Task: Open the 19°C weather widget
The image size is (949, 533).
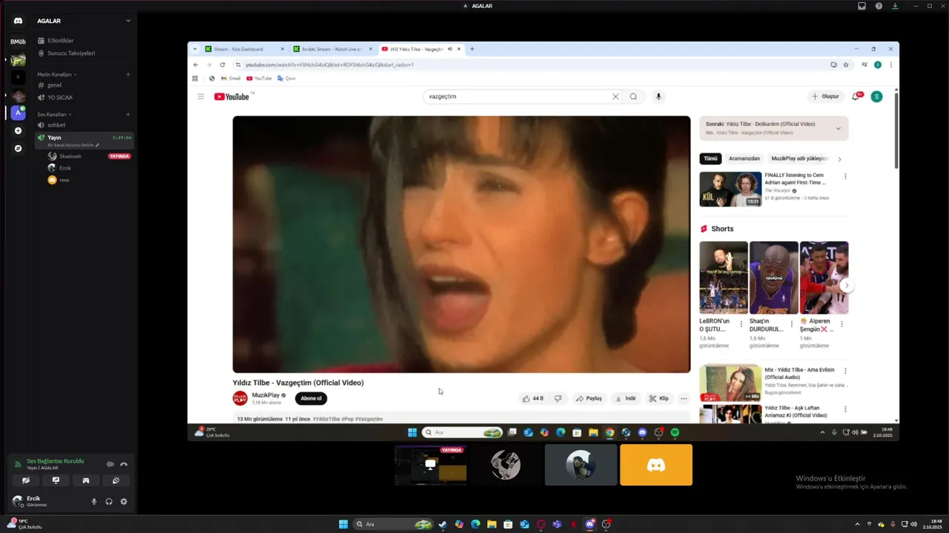Action: tap(24, 523)
